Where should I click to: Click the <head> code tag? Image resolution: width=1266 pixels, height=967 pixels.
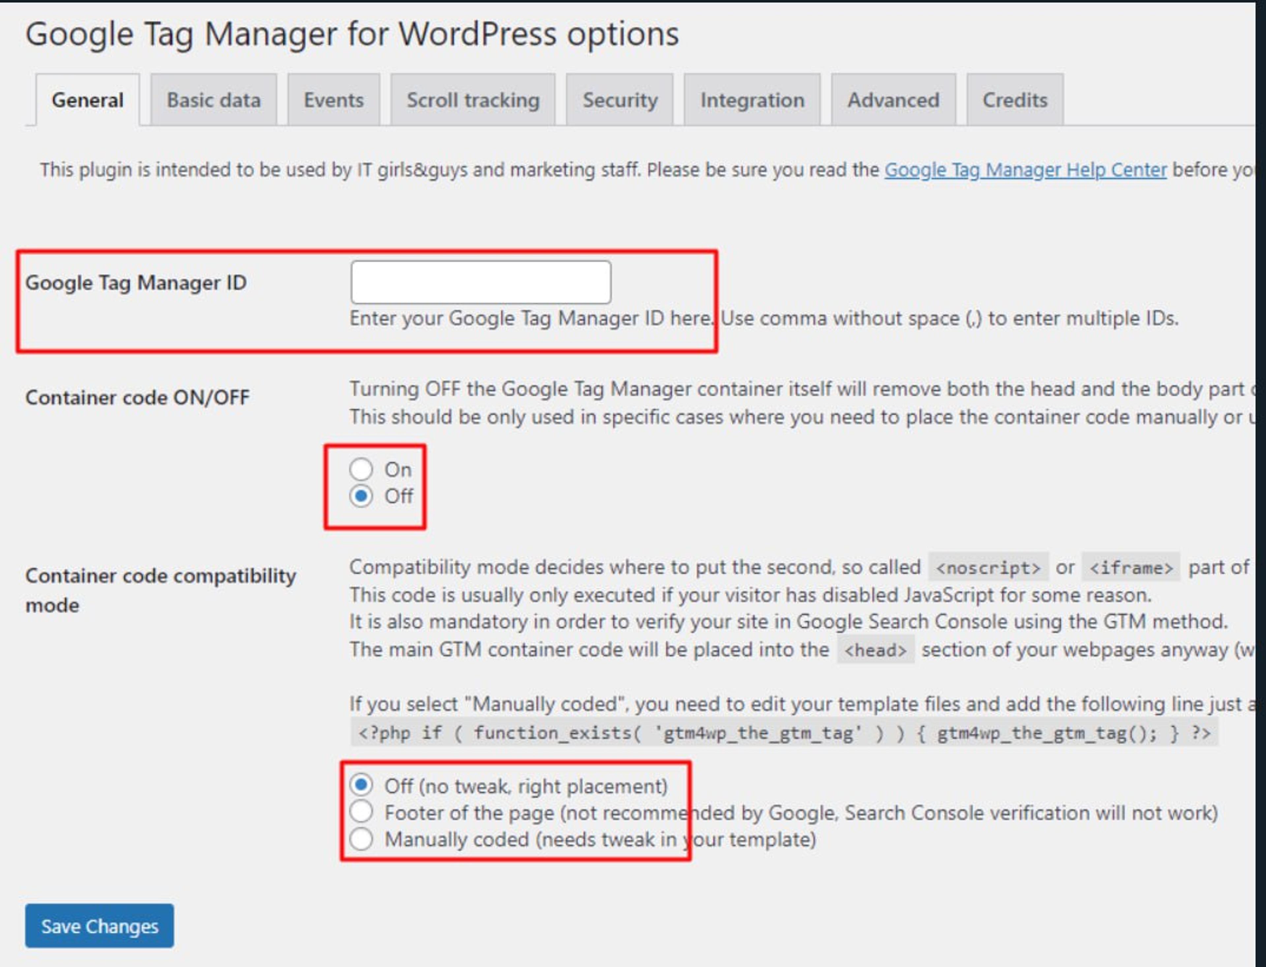876,650
